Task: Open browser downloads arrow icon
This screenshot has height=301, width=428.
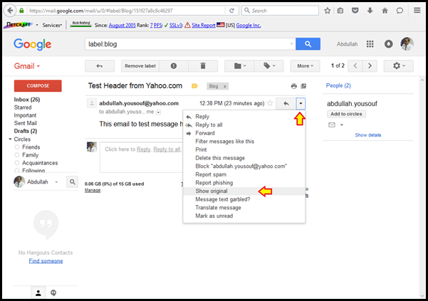Action: [x=370, y=11]
